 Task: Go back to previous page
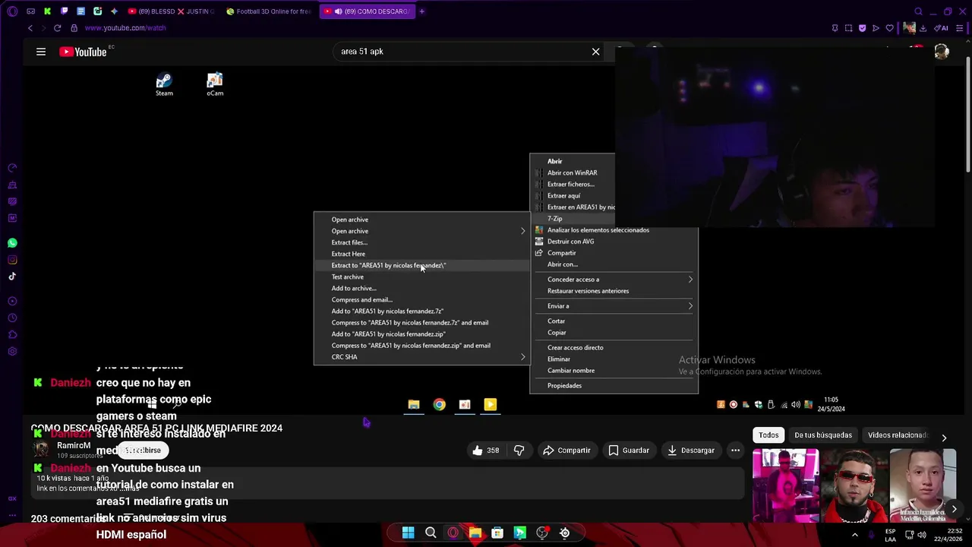click(x=30, y=28)
